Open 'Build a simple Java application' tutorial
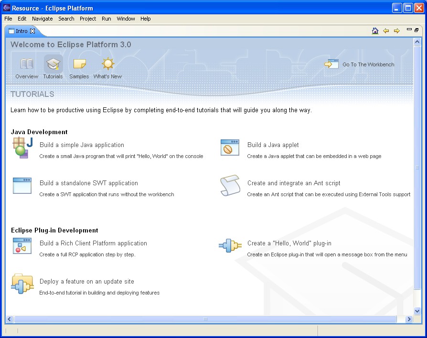Image resolution: width=427 pixels, height=338 pixels. pos(82,145)
